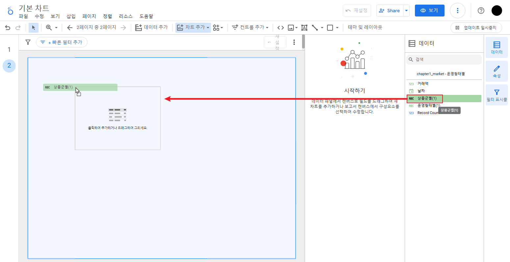Open the 보기 menu in the menu bar
Viewport: 510px width, 262px height.
coord(55,16)
